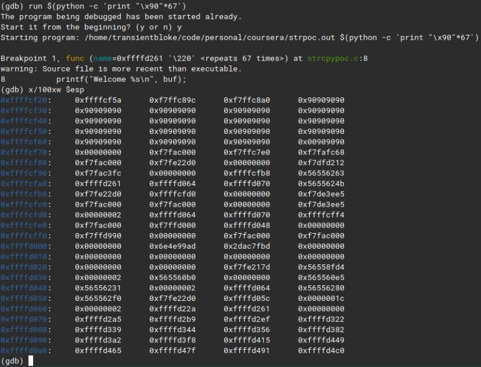Click the value 0xf7fe217d
The width and height of the screenshot is (481, 367).
(247, 267)
